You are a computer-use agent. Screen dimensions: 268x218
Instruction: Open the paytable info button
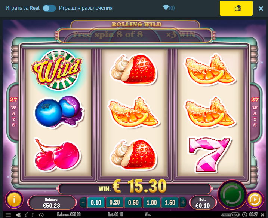(x=14, y=199)
